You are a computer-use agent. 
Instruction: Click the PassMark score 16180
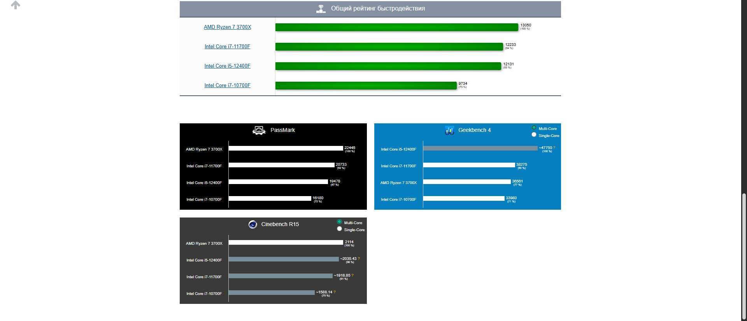pos(318,198)
